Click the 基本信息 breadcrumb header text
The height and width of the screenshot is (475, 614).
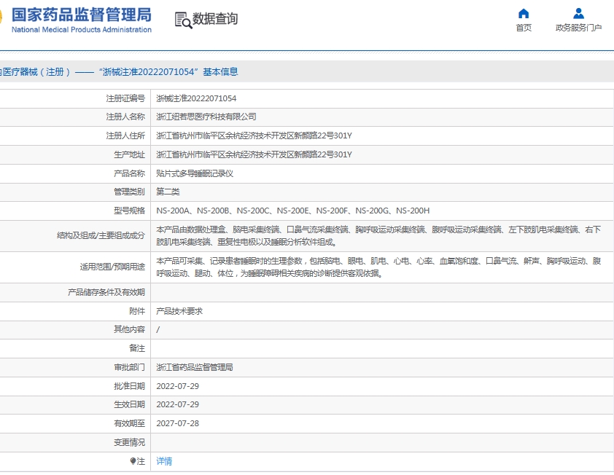220,71
